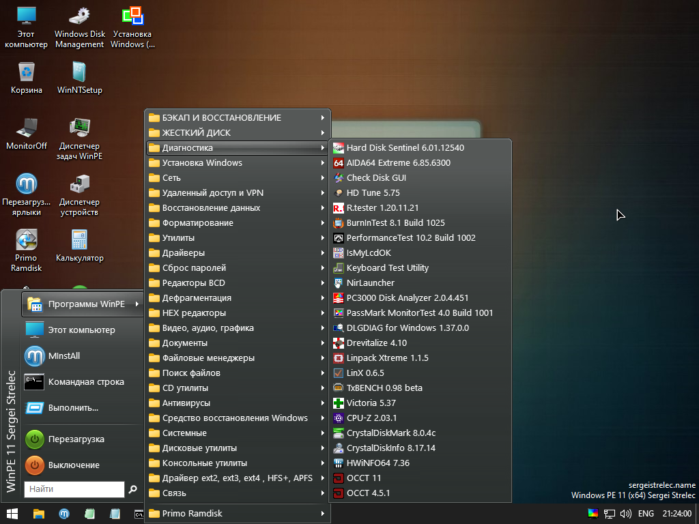This screenshot has height=524, width=699.
Task: Click the MonitorOff desktop icon
Action: point(27,134)
